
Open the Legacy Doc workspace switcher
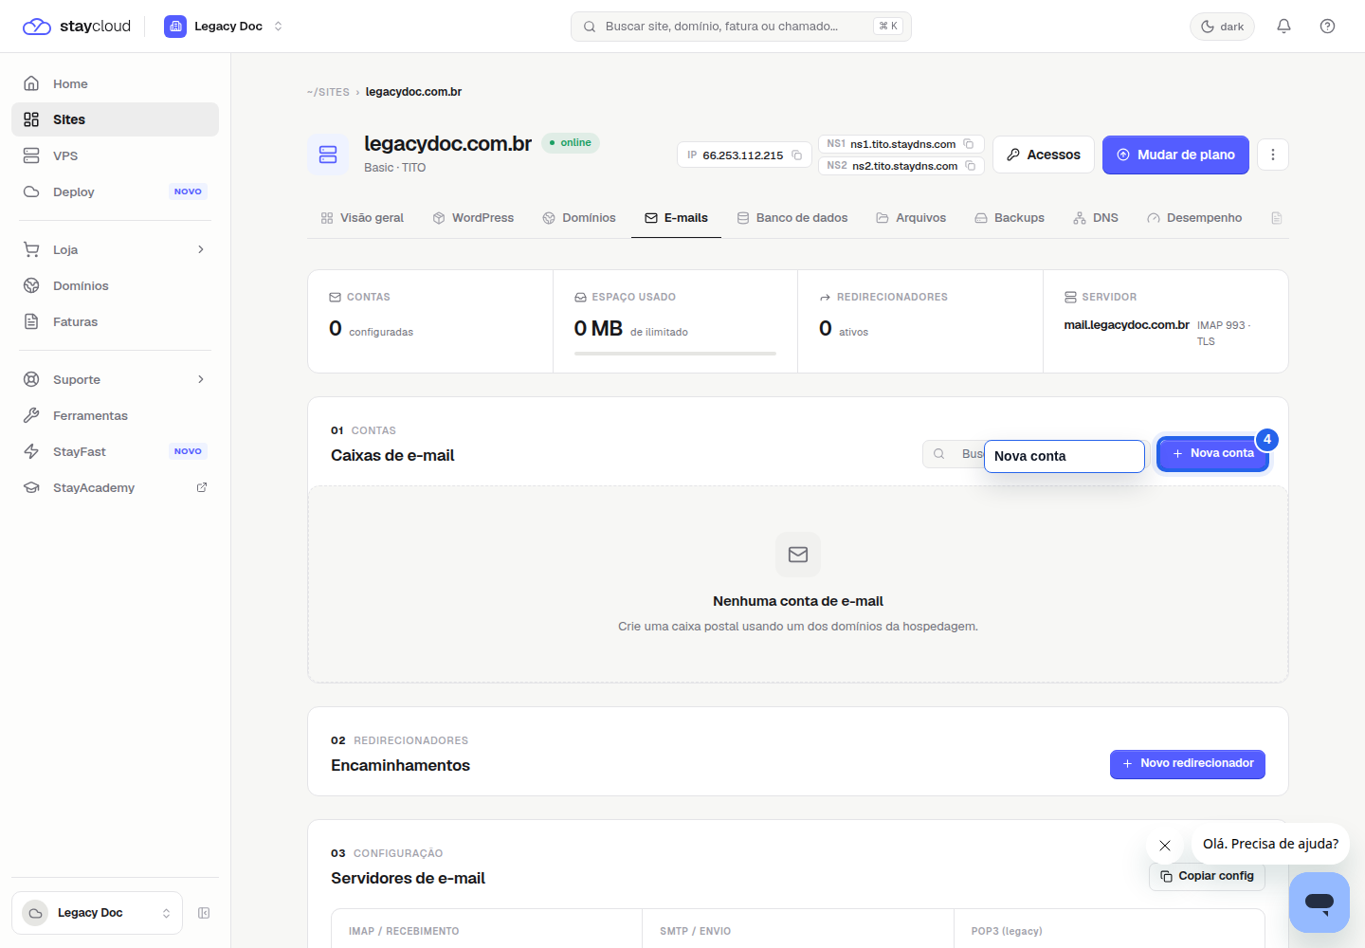(224, 27)
